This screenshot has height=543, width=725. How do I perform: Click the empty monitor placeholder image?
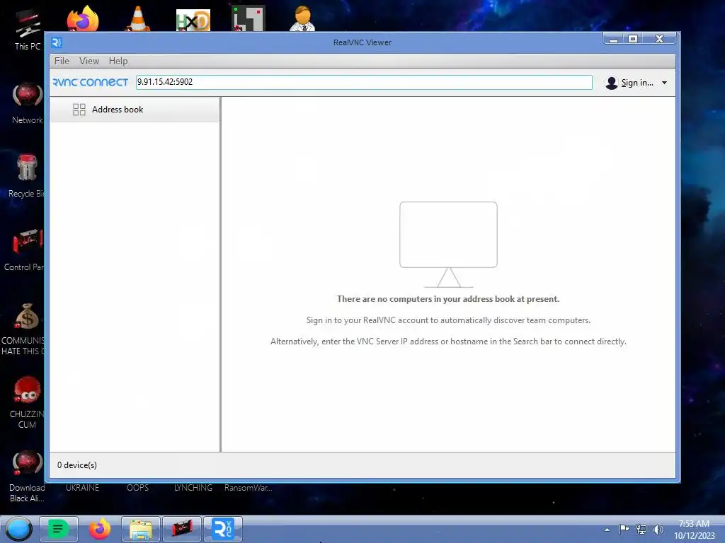tap(448, 244)
